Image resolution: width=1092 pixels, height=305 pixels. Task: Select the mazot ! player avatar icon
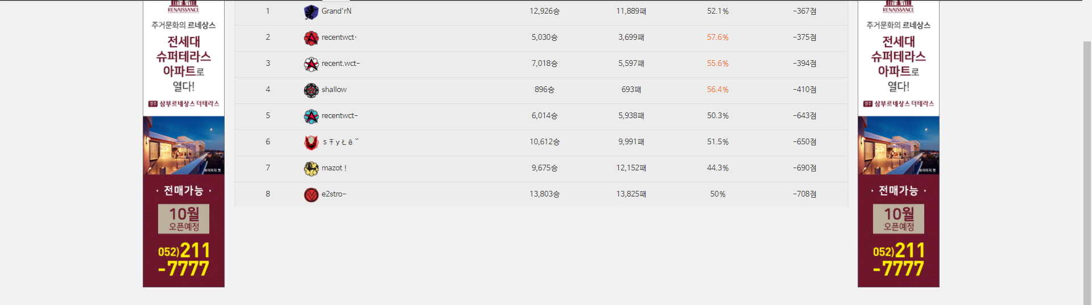pos(311,169)
